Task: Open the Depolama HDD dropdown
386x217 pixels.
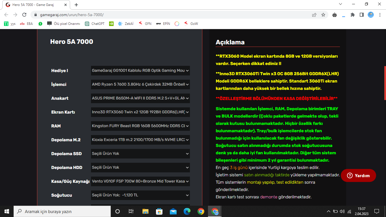Action: pyautogui.click(x=140, y=168)
